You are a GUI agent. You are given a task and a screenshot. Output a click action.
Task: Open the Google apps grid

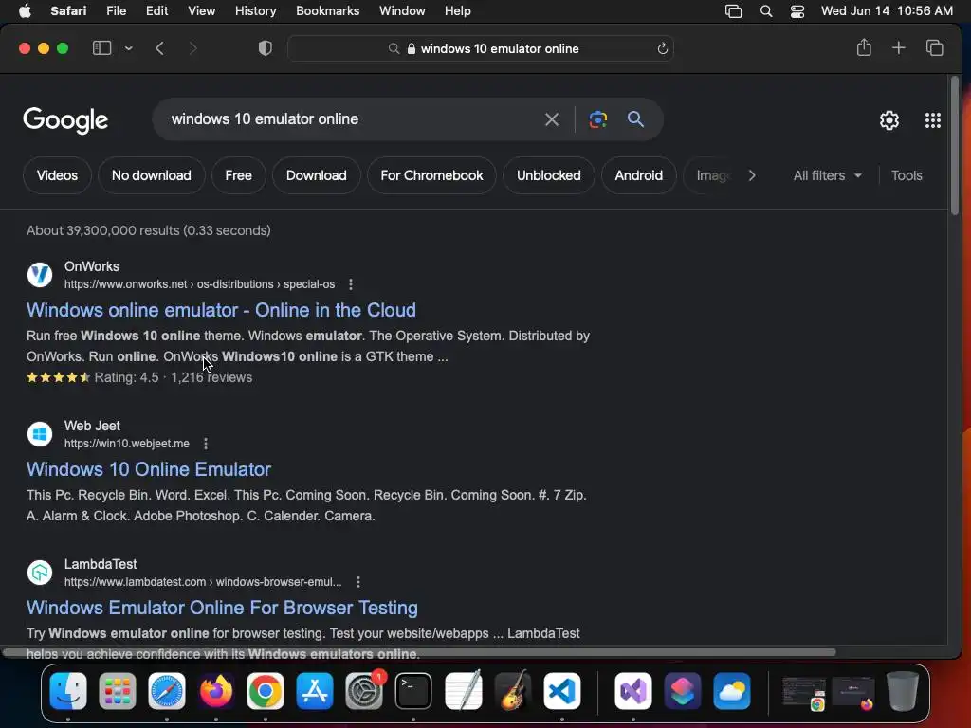click(x=933, y=120)
